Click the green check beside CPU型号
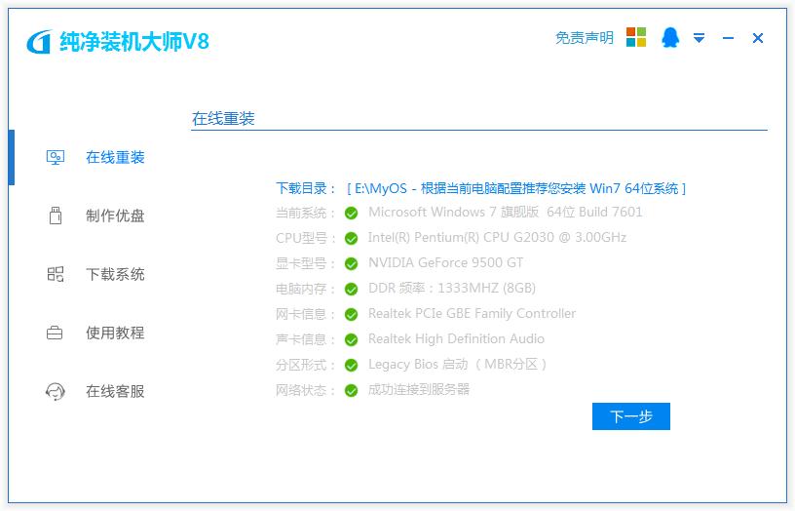The width and height of the screenshot is (795, 511). tap(352, 239)
